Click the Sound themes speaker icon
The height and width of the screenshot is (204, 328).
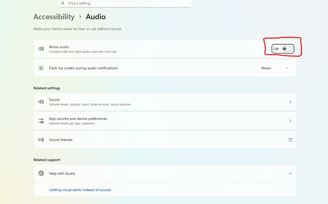pyautogui.click(x=41, y=140)
